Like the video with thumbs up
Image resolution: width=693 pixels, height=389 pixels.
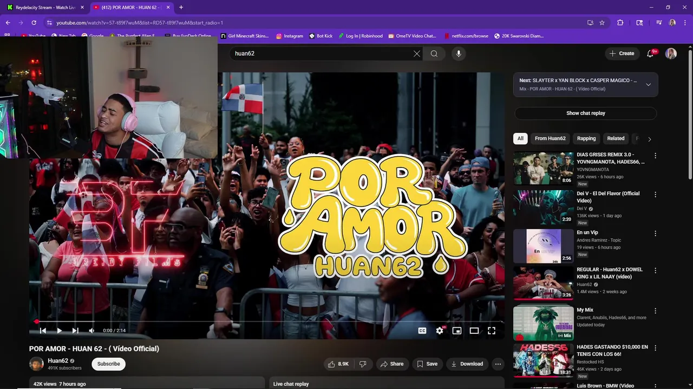click(x=338, y=364)
